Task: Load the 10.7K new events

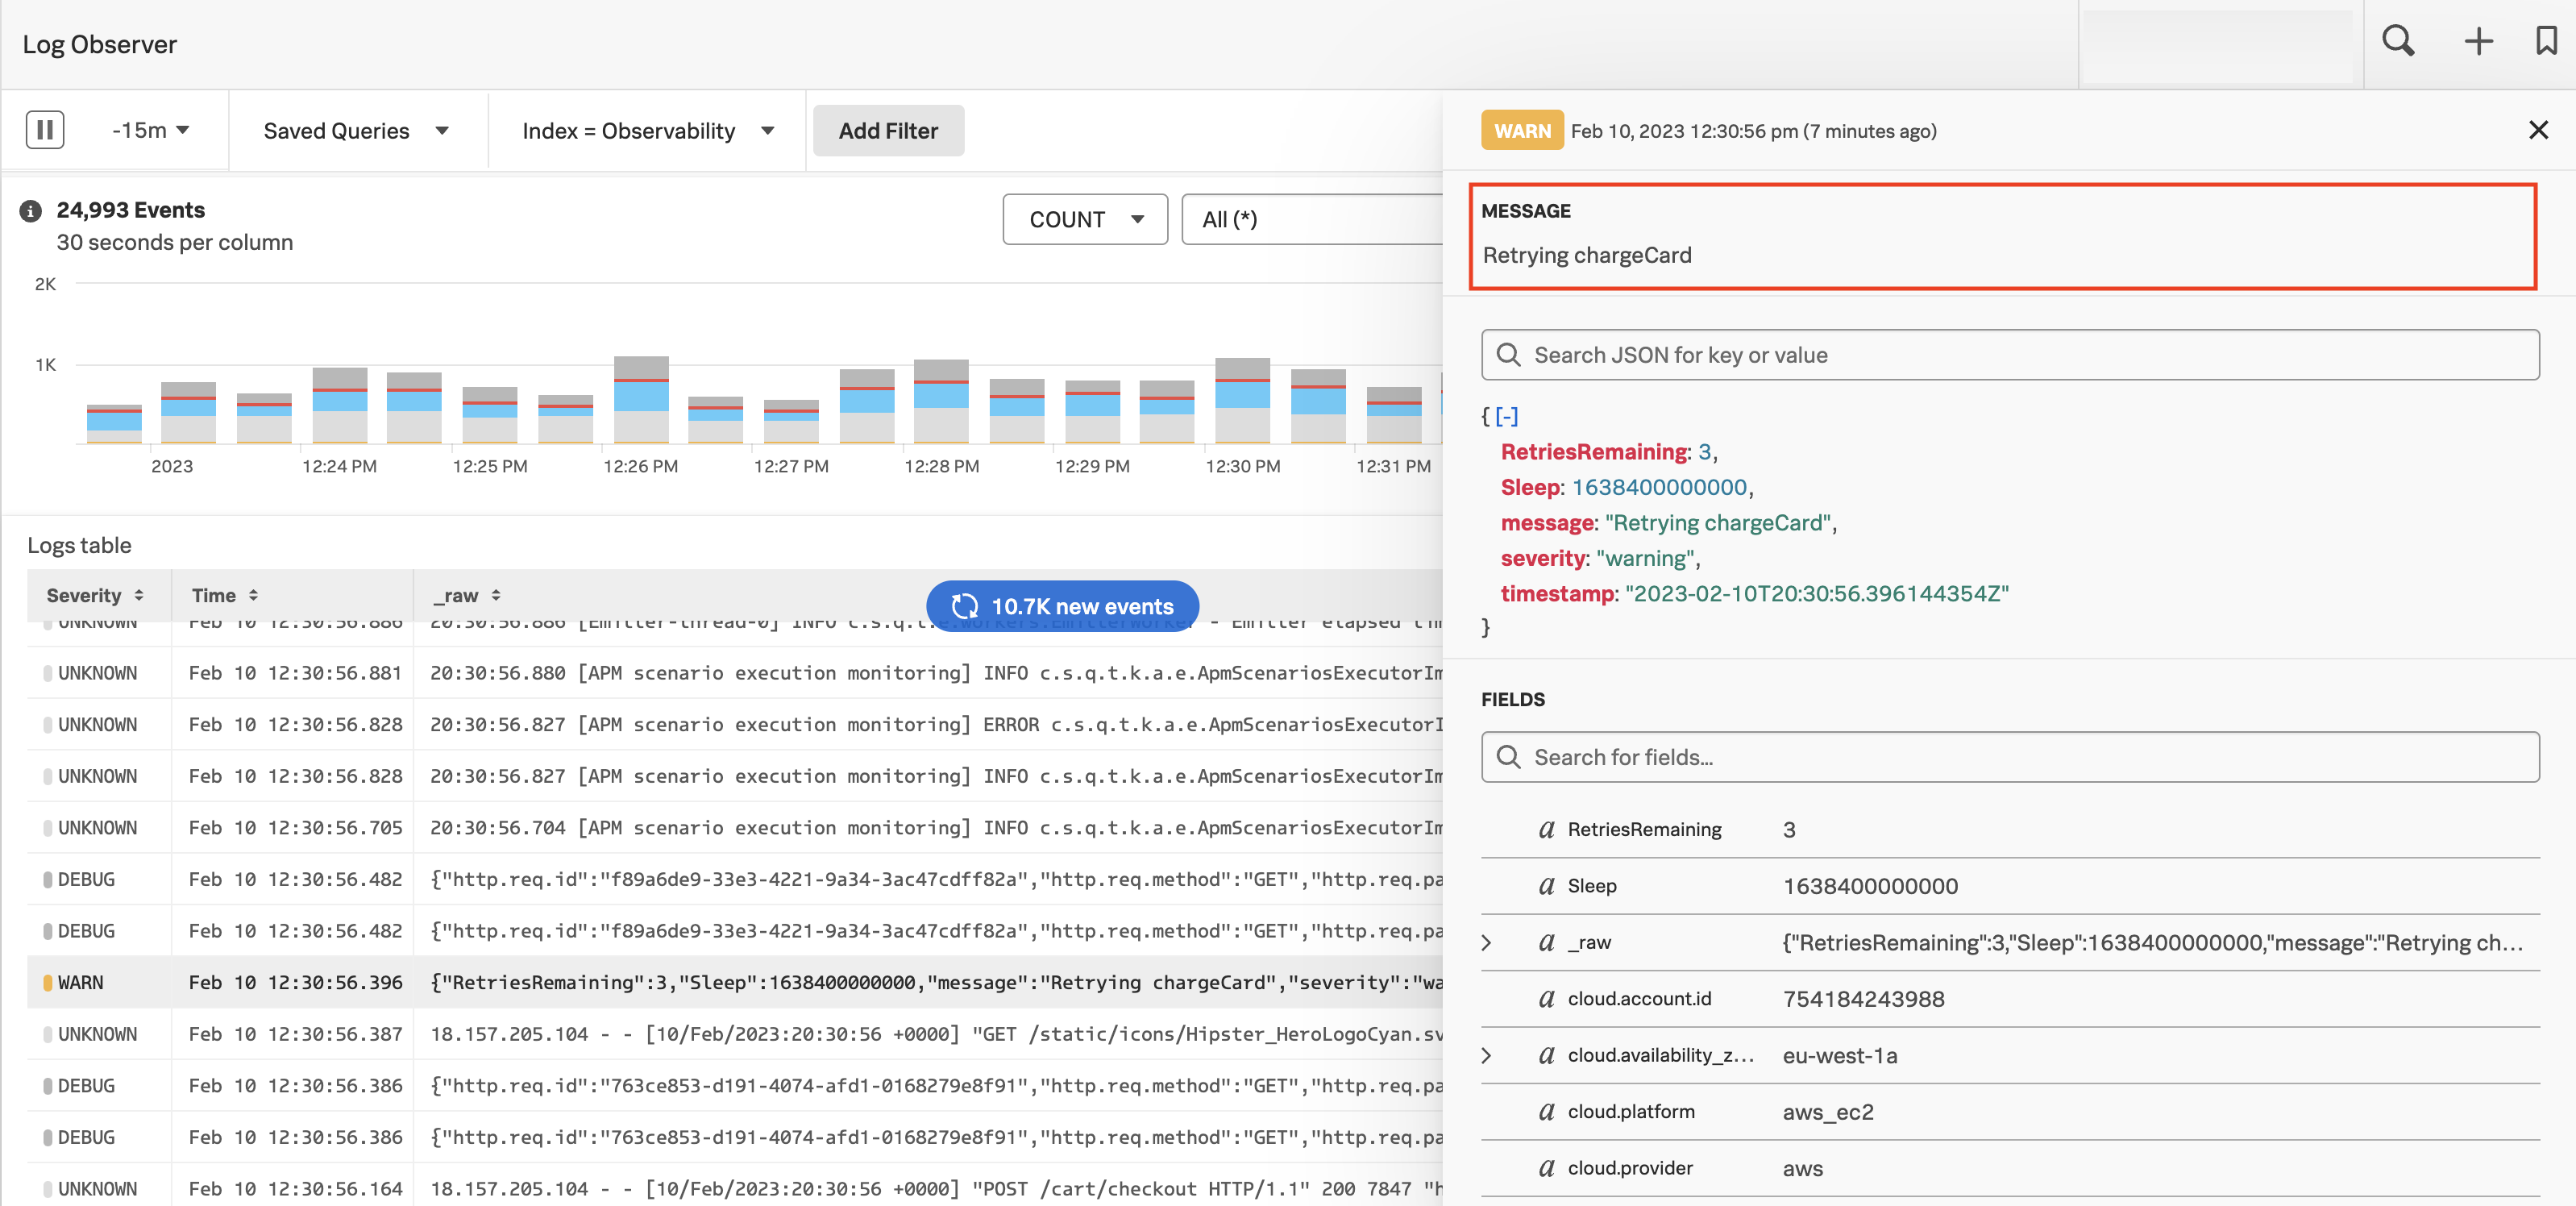Action: (1062, 606)
